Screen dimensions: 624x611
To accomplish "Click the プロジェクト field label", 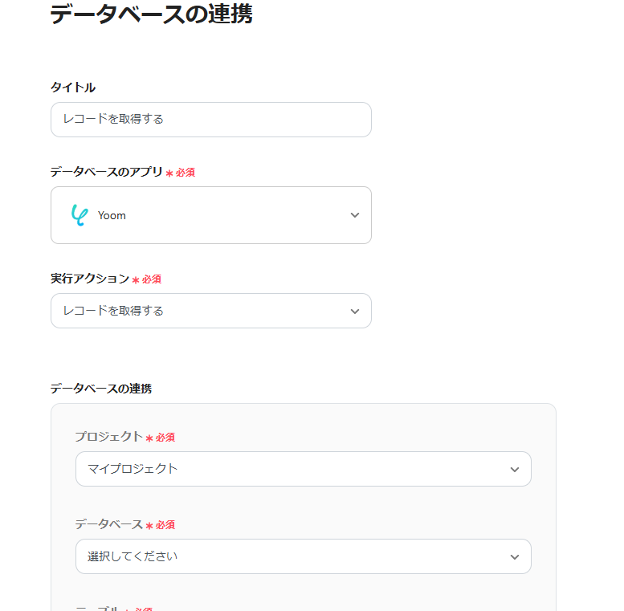I will [x=108, y=437].
